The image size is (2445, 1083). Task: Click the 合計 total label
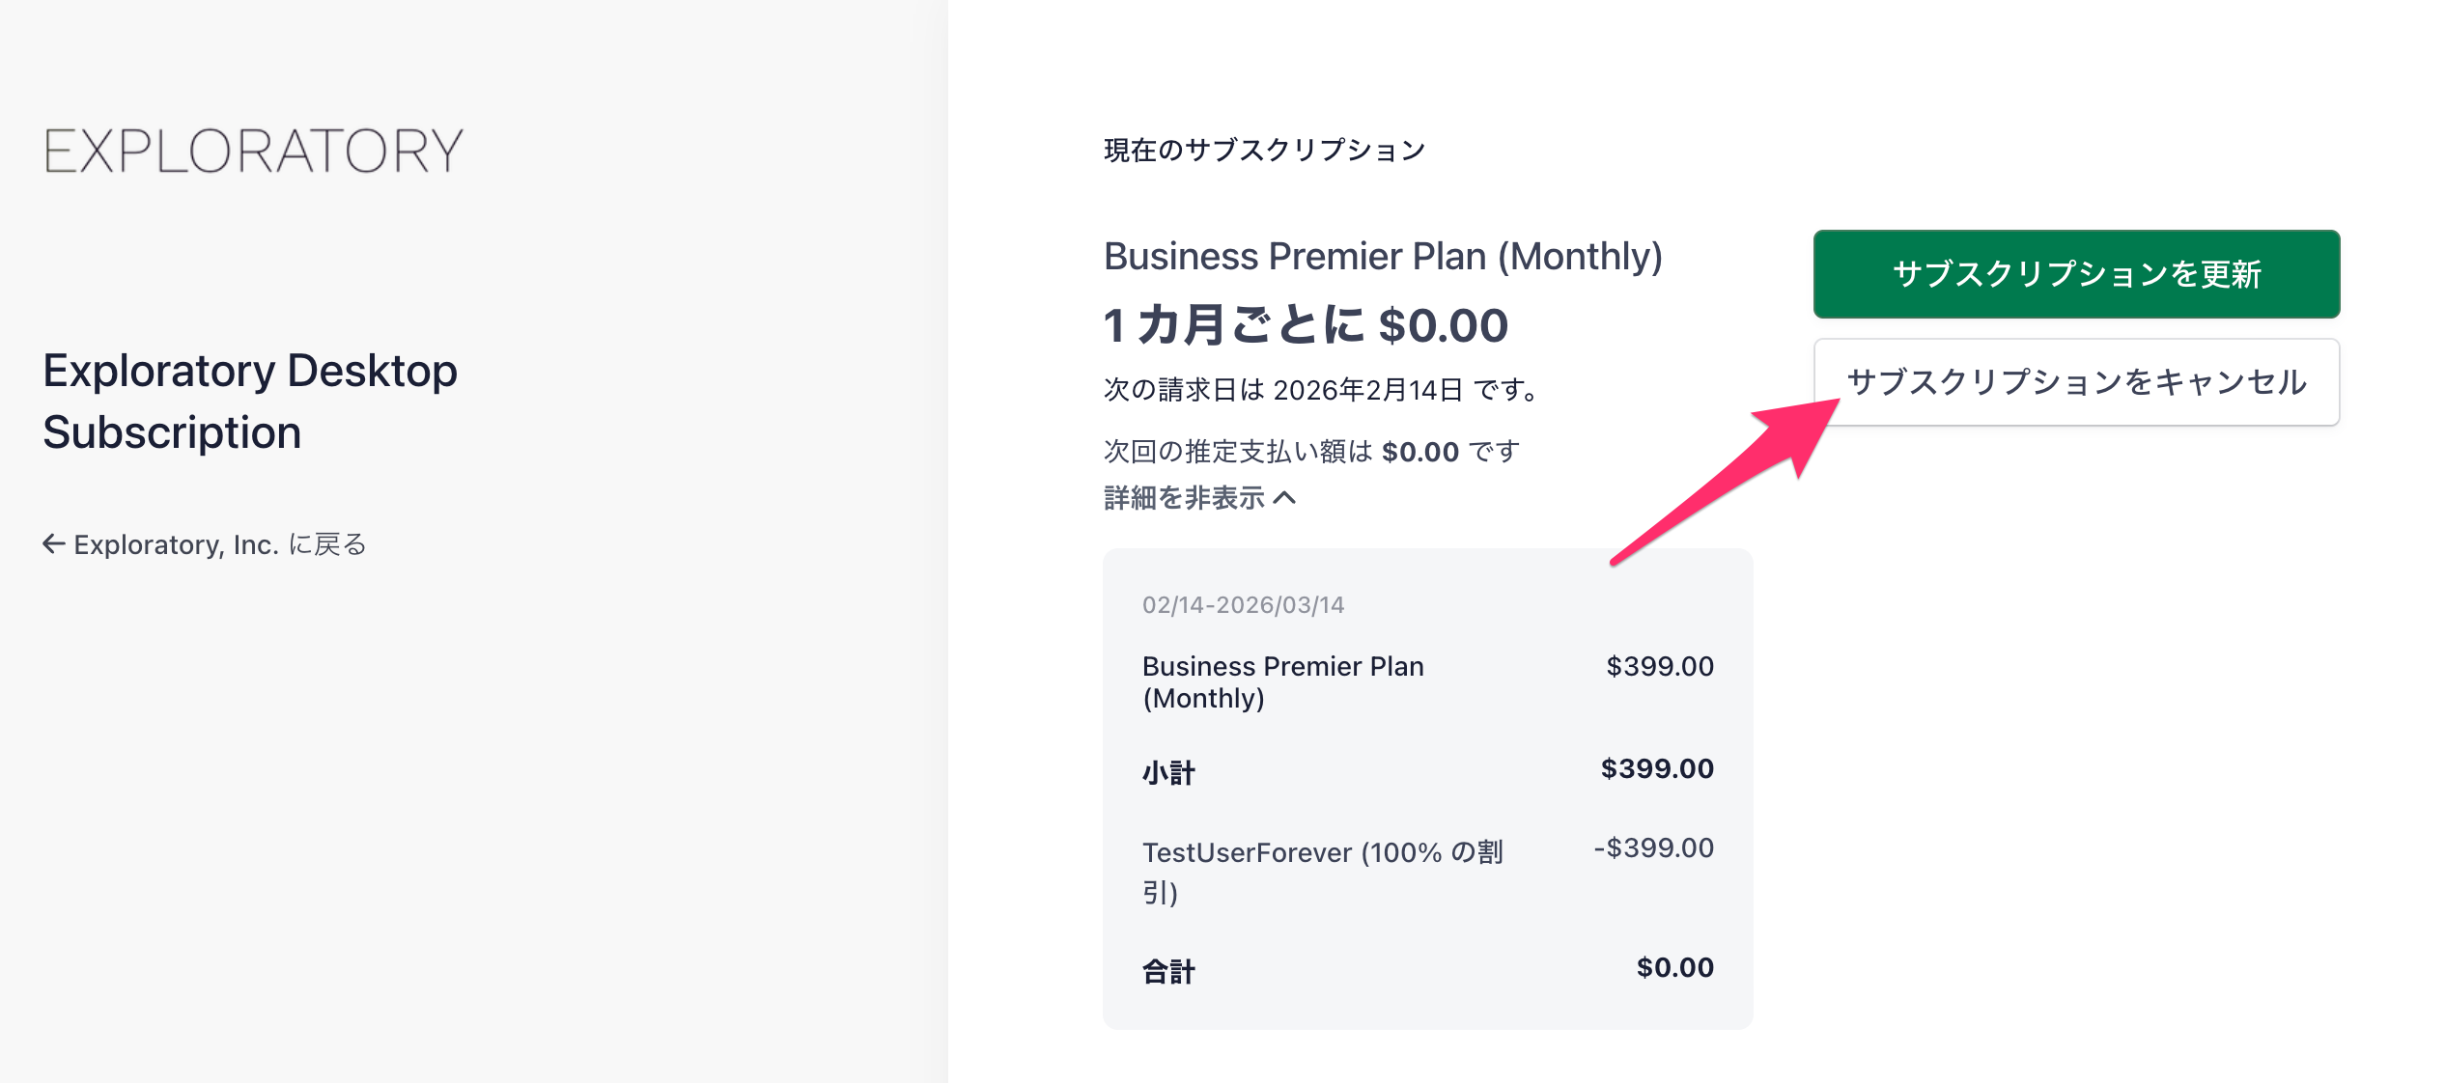pos(1168,971)
